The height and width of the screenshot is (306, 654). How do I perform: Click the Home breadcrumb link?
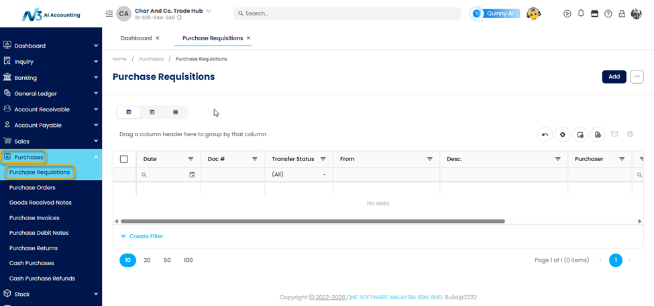click(119, 59)
